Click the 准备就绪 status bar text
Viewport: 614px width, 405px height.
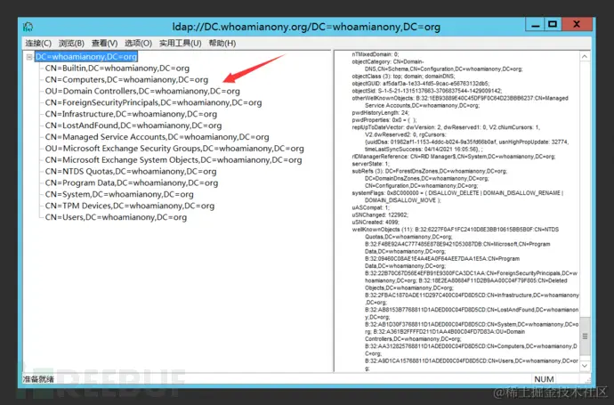click(x=38, y=379)
